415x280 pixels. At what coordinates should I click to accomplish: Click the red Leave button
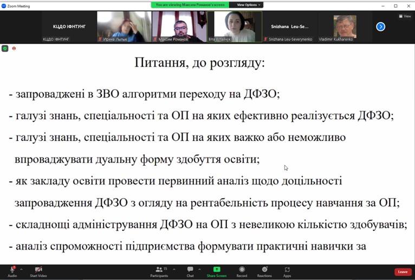pyautogui.click(x=403, y=272)
